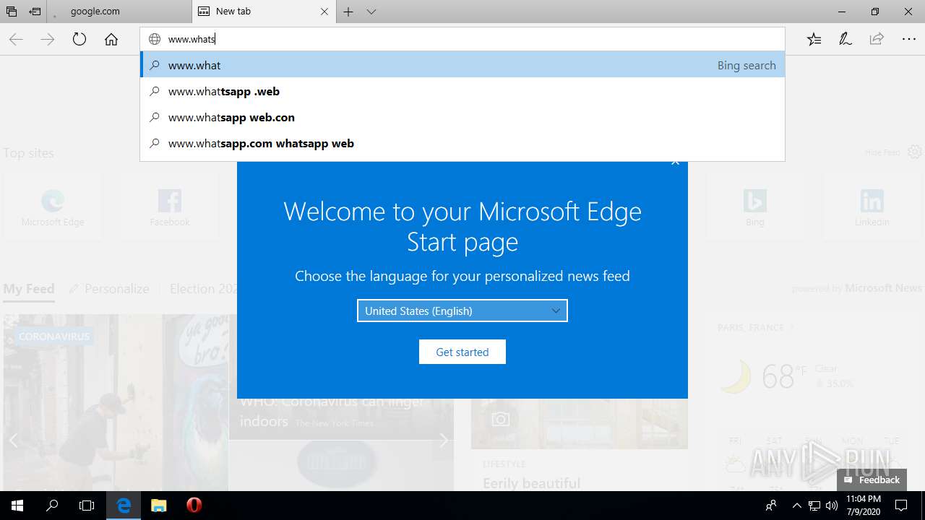
Task: Open the Eerily beautiful lifestyle story
Action: coord(531,482)
